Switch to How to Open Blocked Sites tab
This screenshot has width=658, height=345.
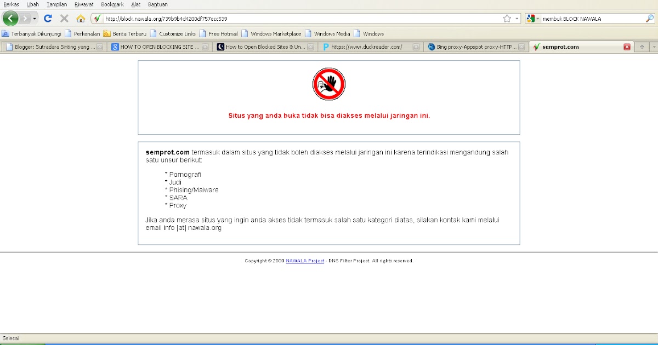tap(265, 47)
